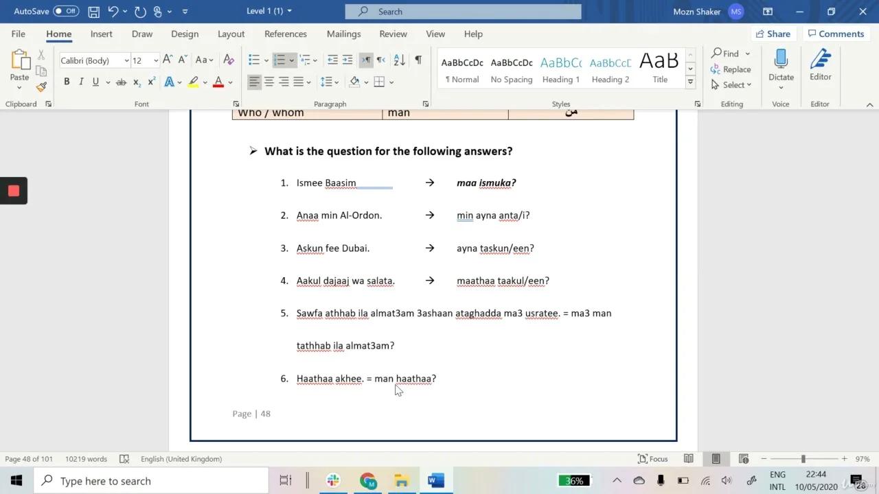The image size is (879, 494).
Task: Click the Replace tool
Action: 732,69
